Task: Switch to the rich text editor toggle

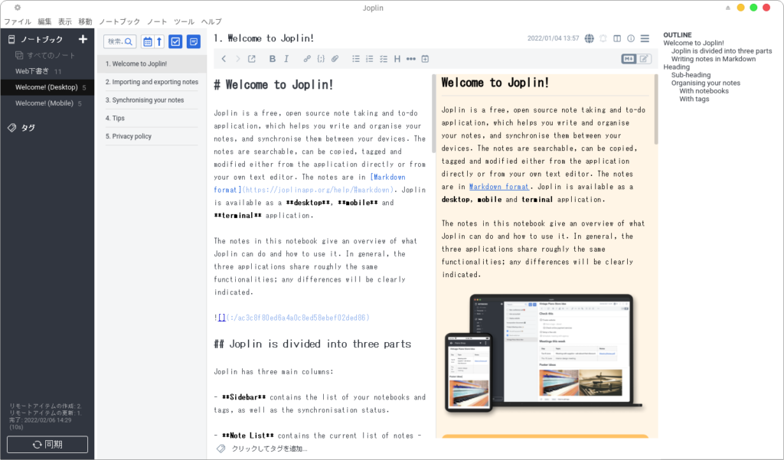Action: (x=645, y=59)
